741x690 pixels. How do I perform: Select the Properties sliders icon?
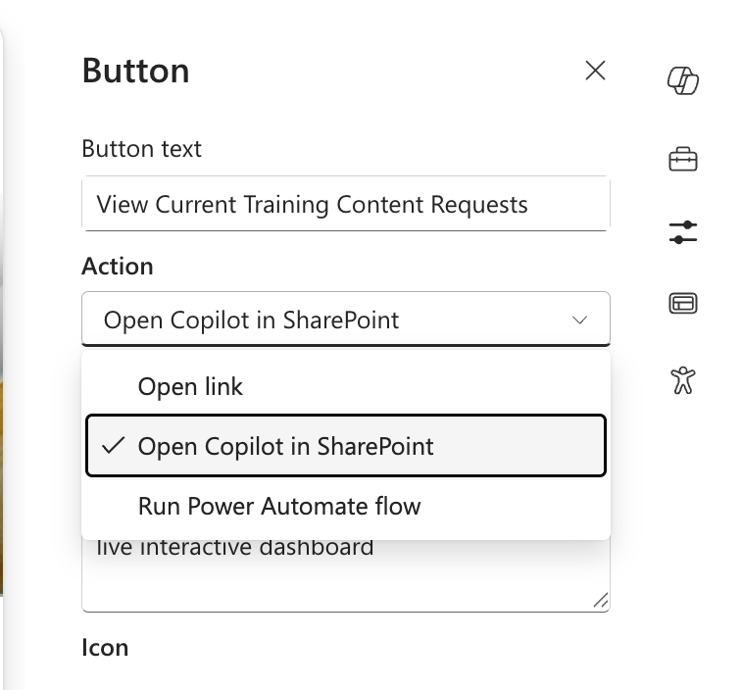(683, 232)
